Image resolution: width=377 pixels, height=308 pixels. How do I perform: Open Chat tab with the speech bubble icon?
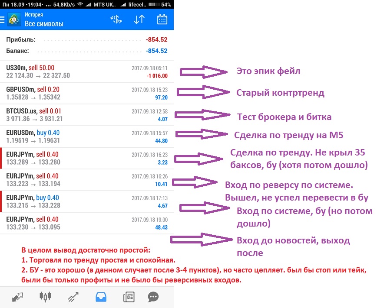coord(153,297)
